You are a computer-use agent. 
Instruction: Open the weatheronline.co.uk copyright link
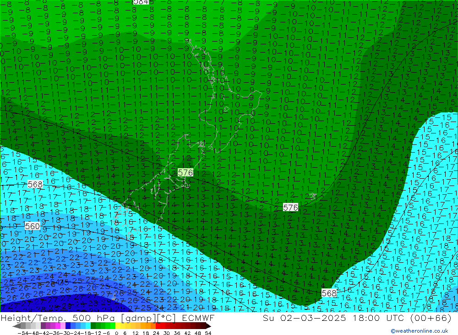pyautogui.click(x=420, y=331)
